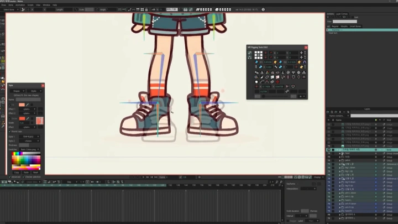Open the Scripts menu
This screenshot has width=398, height=224.
tap(32, 5)
